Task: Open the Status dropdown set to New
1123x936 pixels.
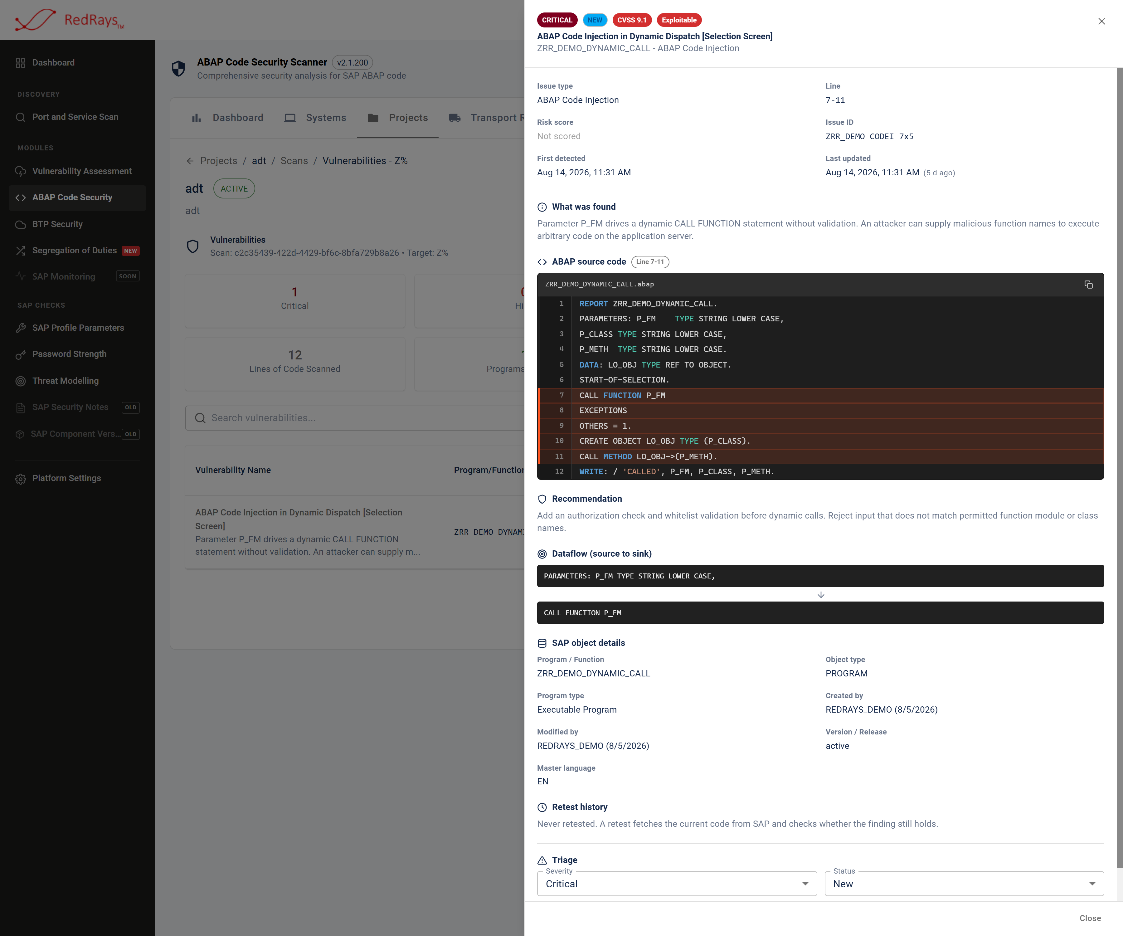Action: pos(964,884)
